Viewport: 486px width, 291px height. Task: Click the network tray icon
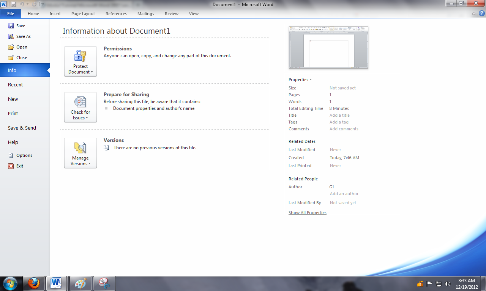coord(439,284)
